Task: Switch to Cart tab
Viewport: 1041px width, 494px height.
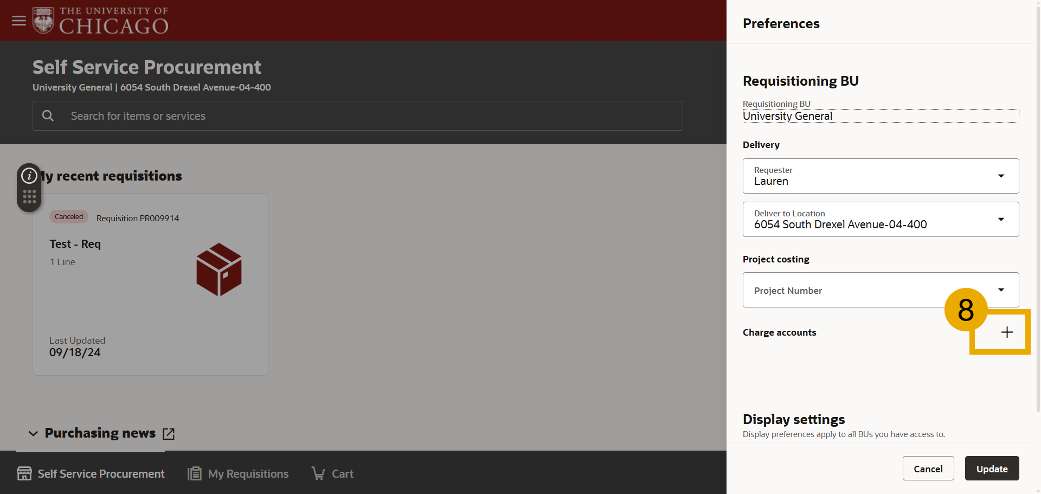Action: point(332,473)
